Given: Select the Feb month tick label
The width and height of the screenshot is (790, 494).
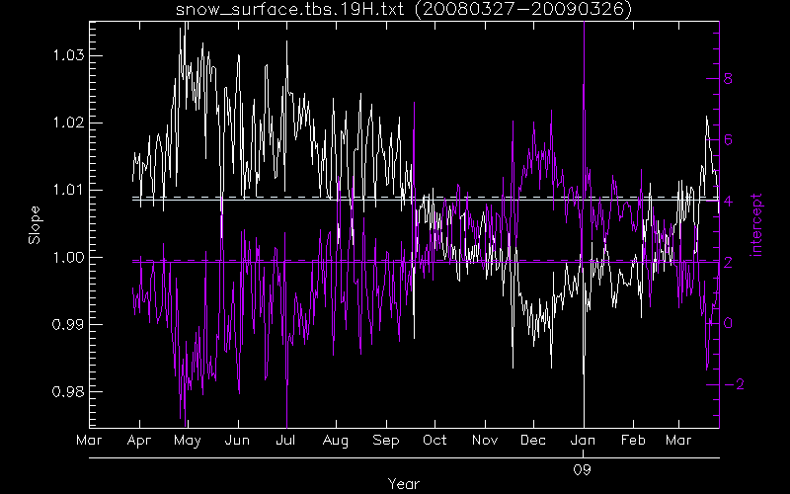Looking at the screenshot, I should point(632,440).
